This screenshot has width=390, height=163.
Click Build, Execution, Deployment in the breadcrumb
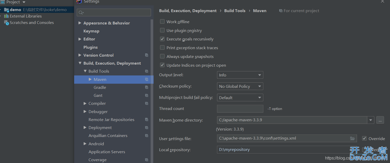click(x=188, y=11)
